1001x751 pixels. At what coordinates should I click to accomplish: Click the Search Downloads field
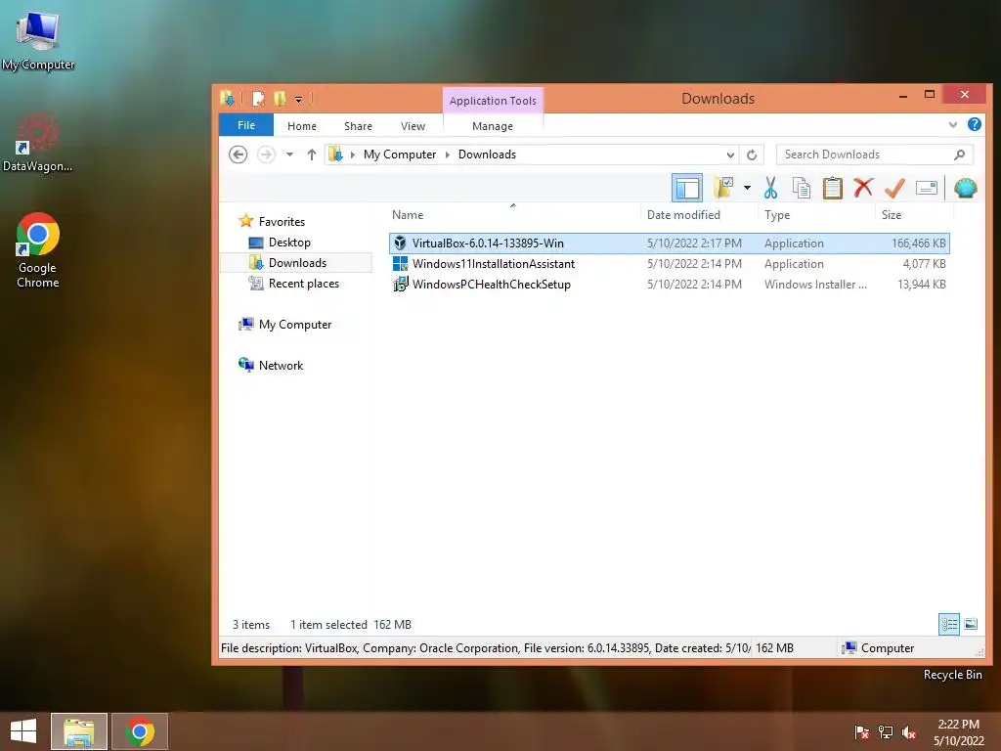pyautogui.click(x=875, y=155)
